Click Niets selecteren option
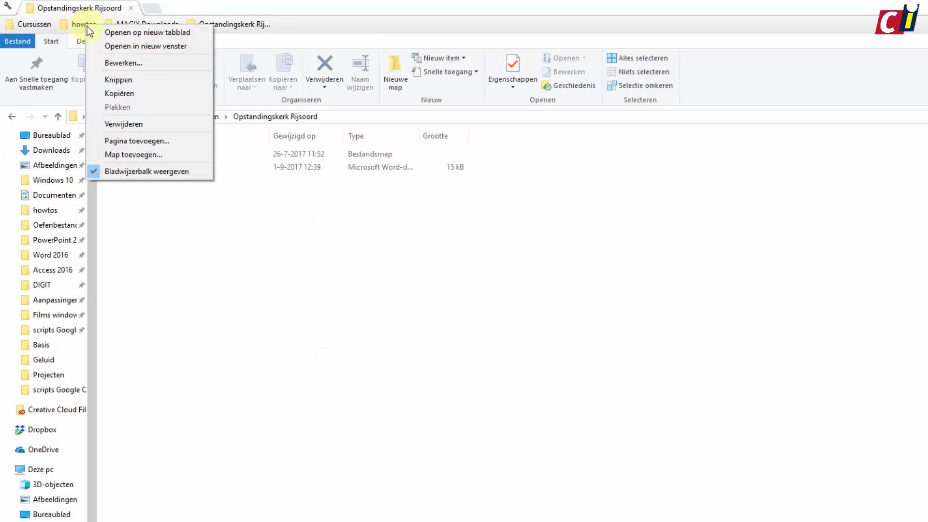The height and width of the screenshot is (522, 928). coord(643,72)
